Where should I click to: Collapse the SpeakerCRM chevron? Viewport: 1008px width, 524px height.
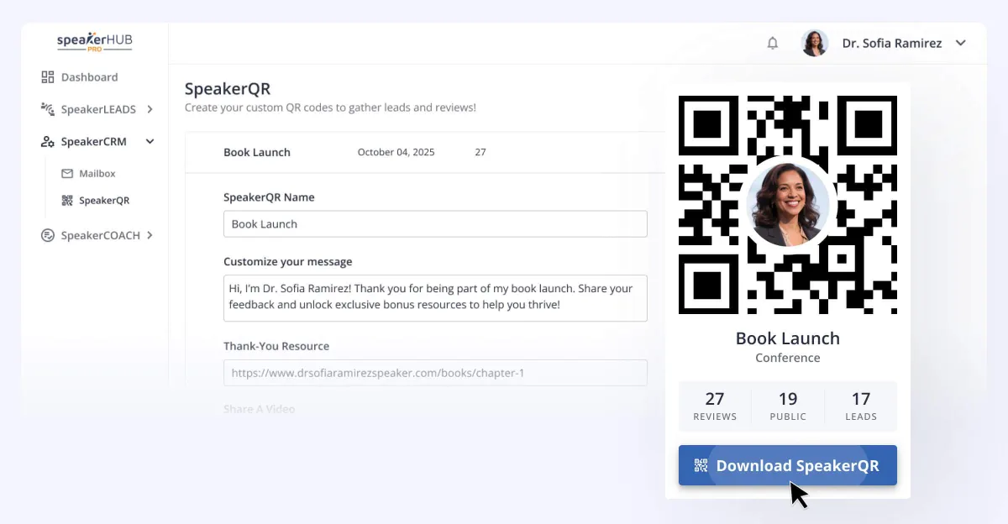pyautogui.click(x=150, y=142)
